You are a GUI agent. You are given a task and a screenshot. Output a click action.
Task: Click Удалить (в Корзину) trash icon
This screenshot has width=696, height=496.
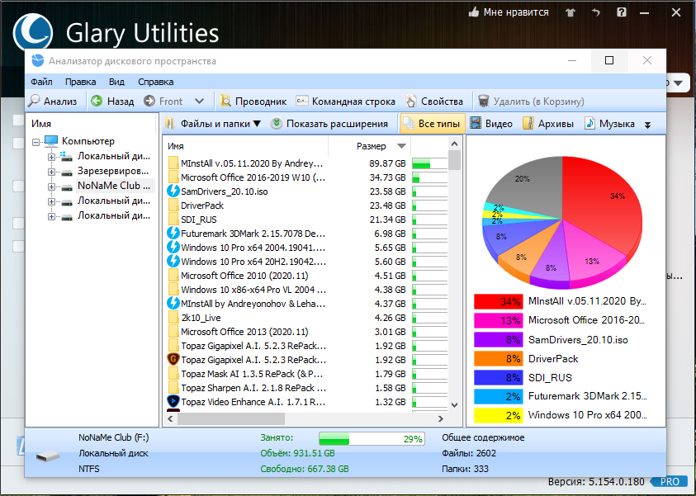483,102
